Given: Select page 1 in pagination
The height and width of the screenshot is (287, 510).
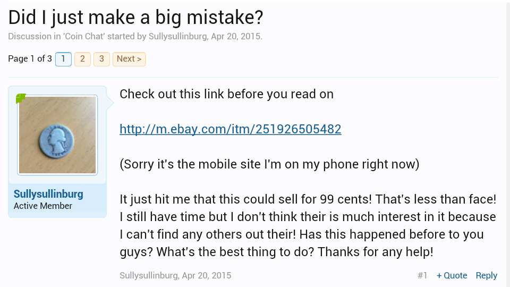Looking at the screenshot, I should 63,59.
